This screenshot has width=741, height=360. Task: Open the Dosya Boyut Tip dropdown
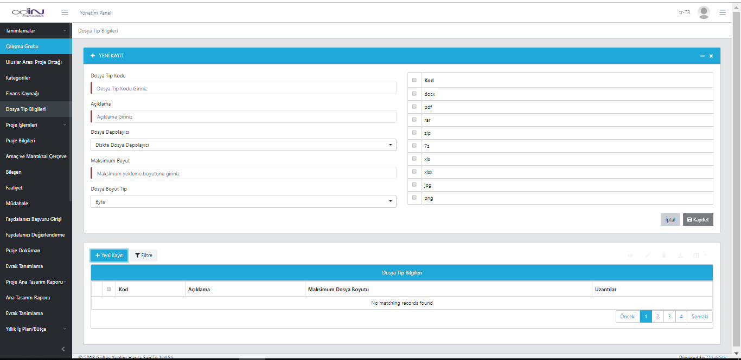point(243,201)
